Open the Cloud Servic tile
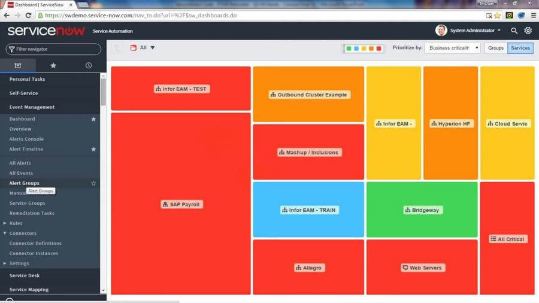The image size is (539, 303). point(507,123)
